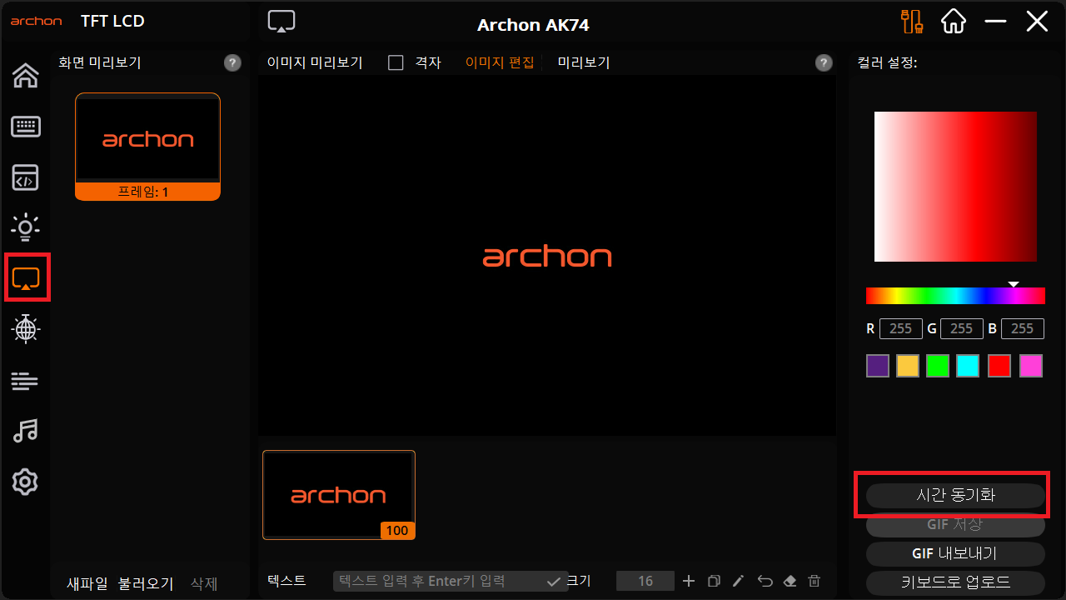Select the pink color swatch

[1031, 366]
